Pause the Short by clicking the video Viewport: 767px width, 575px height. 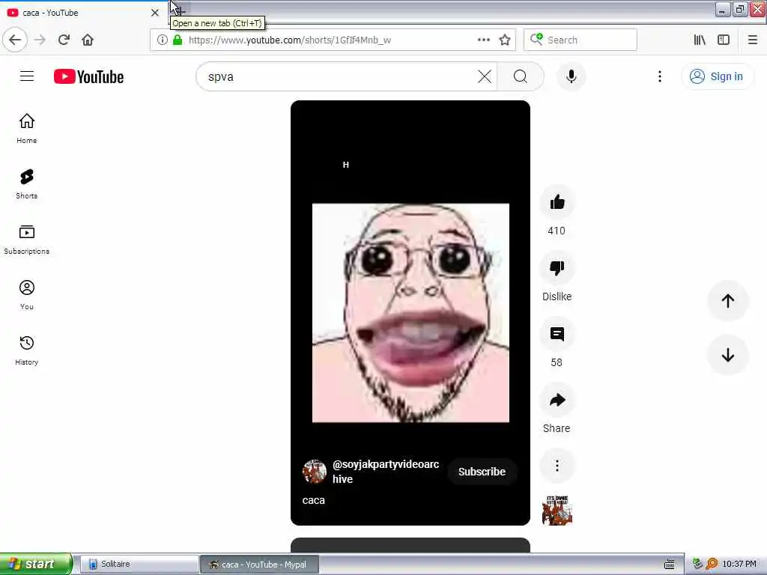tap(410, 313)
